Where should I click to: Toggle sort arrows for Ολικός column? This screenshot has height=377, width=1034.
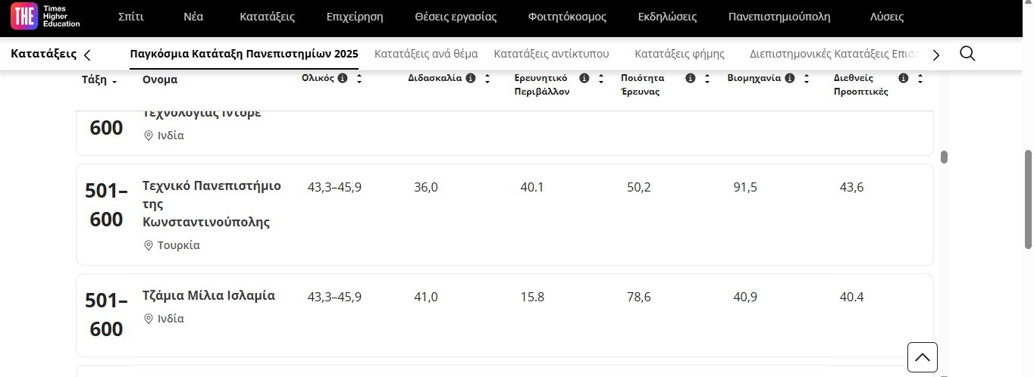[359, 78]
